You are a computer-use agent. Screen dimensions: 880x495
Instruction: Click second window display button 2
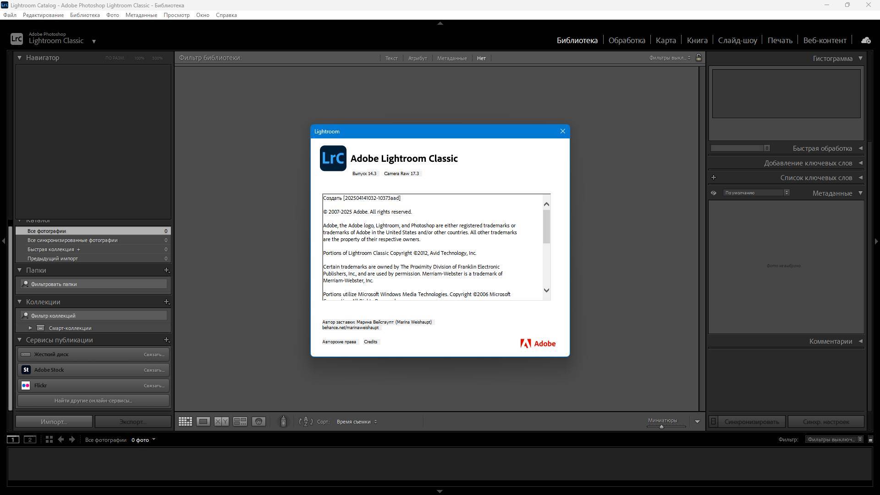[x=30, y=440]
